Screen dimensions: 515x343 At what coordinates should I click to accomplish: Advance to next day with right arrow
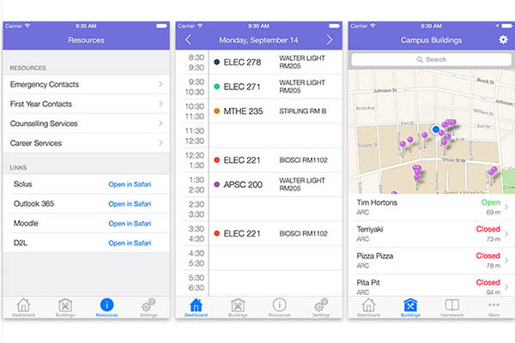click(x=329, y=40)
